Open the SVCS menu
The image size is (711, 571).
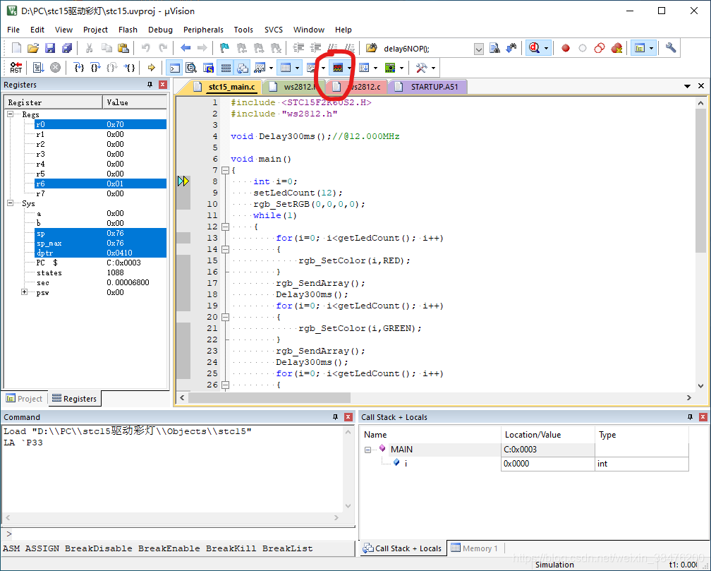[x=274, y=30]
